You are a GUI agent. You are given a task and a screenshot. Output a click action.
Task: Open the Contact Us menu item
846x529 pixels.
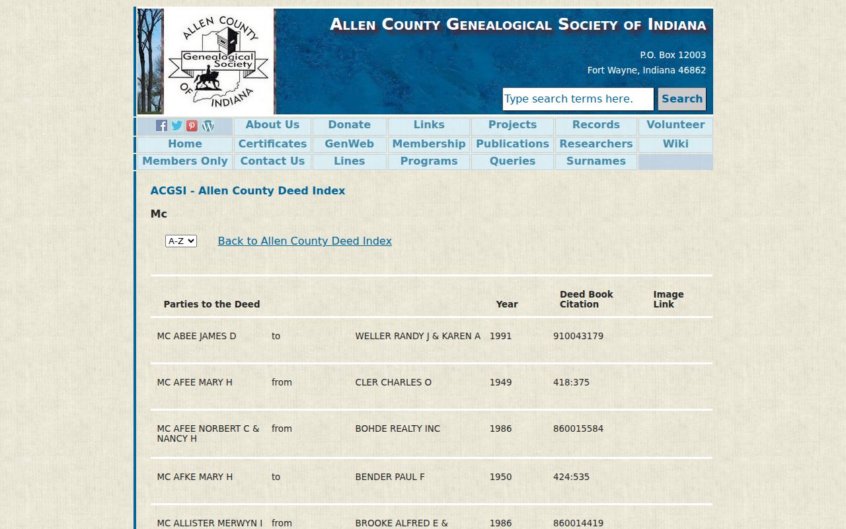click(x=272, y=161)
